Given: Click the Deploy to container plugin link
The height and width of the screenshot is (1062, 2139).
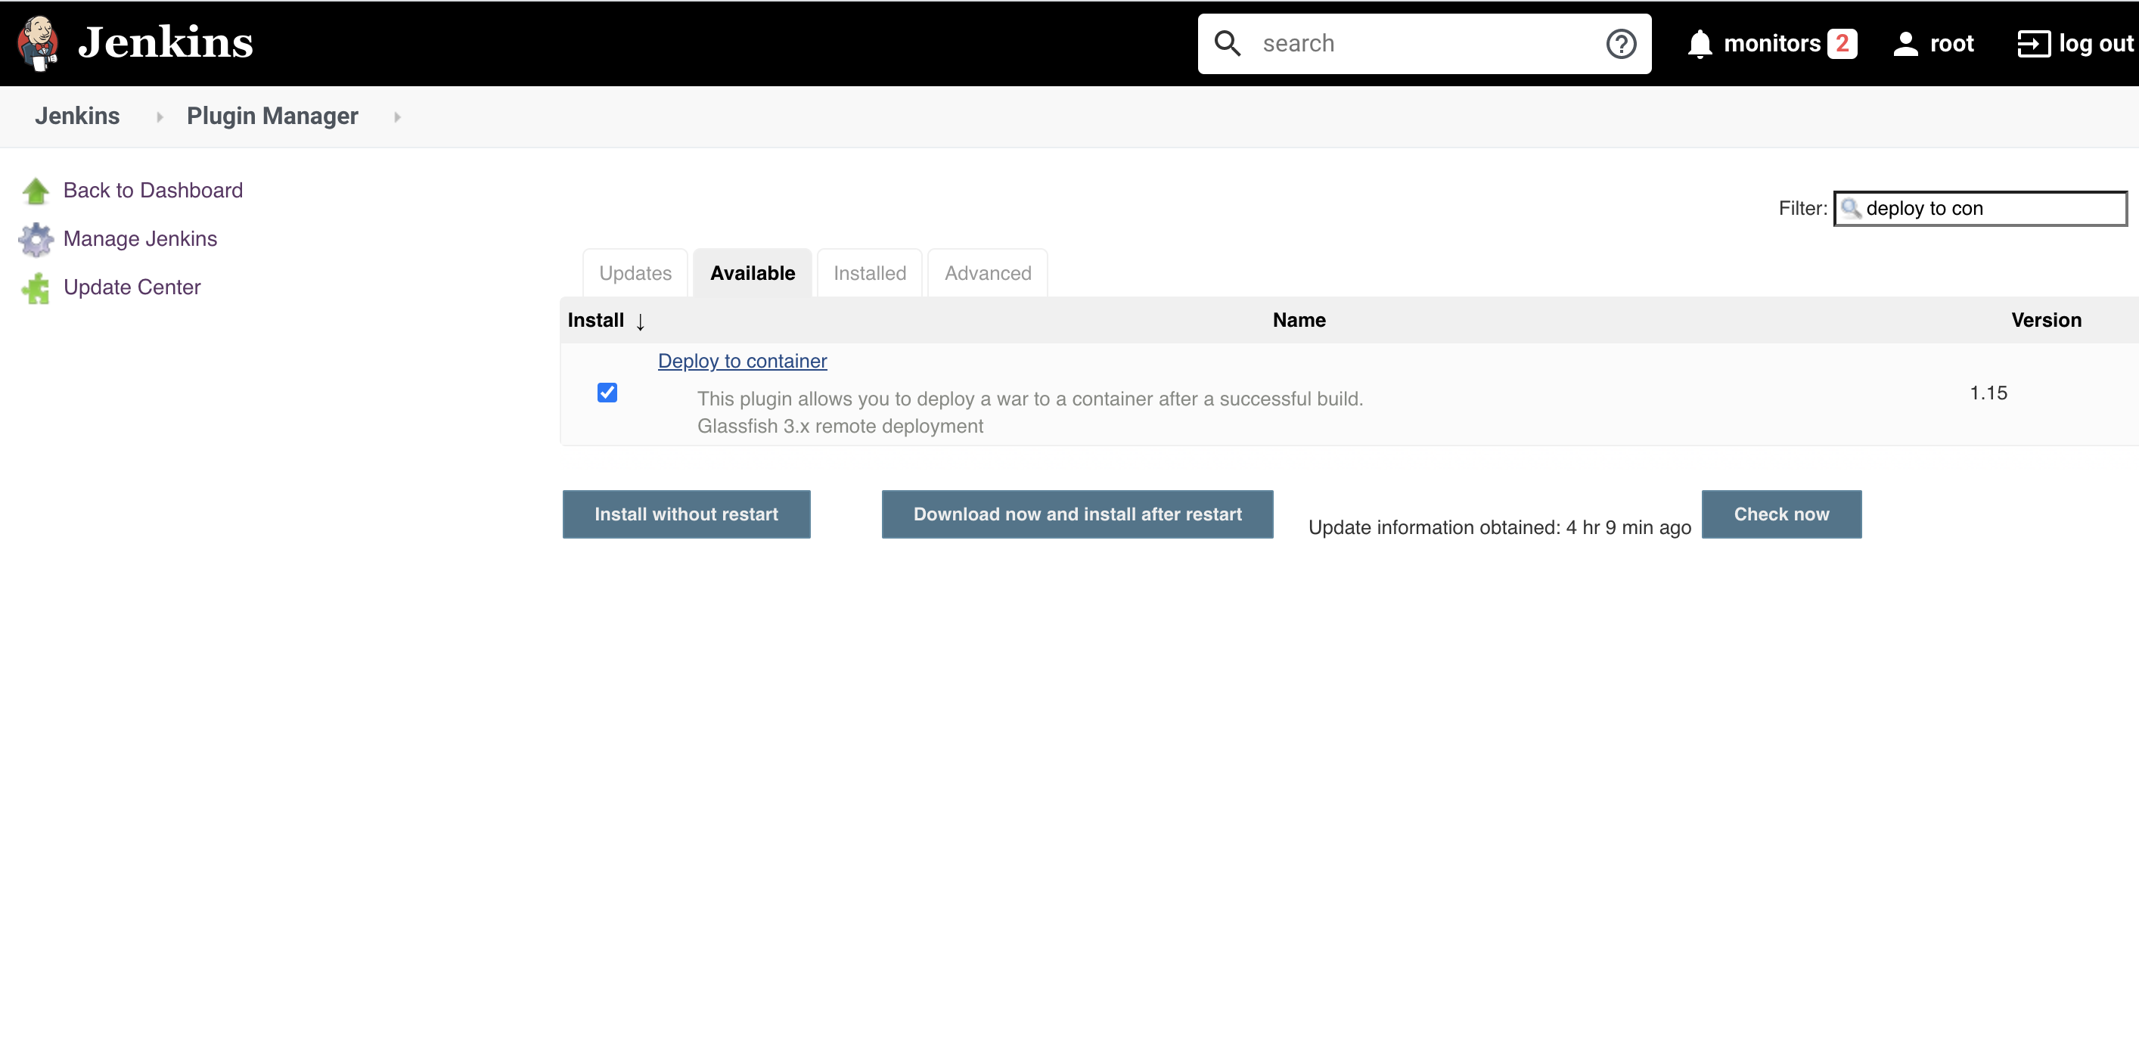Looking at the screenshot, I should [742, 360].
